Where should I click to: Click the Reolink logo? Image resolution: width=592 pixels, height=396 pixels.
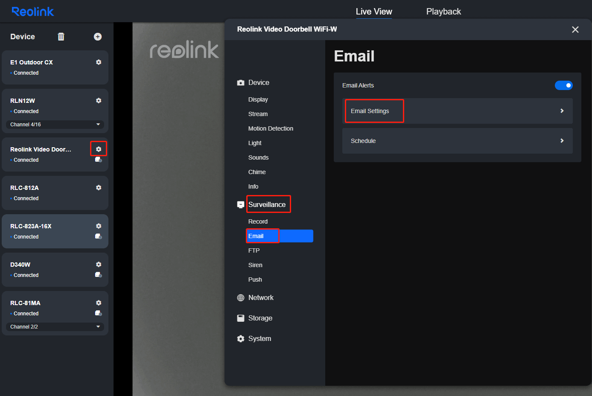[33, 12]
